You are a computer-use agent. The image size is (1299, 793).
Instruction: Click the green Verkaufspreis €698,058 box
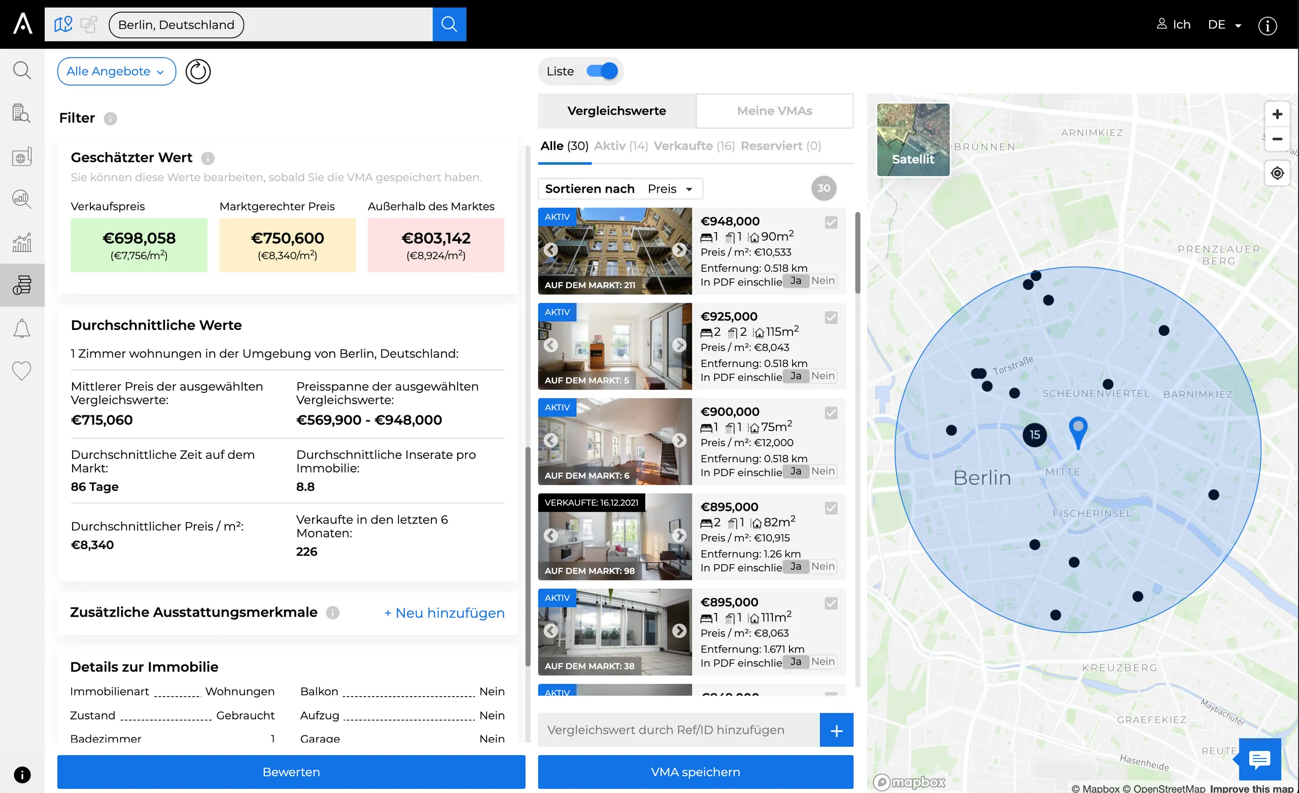click(139, 245)
